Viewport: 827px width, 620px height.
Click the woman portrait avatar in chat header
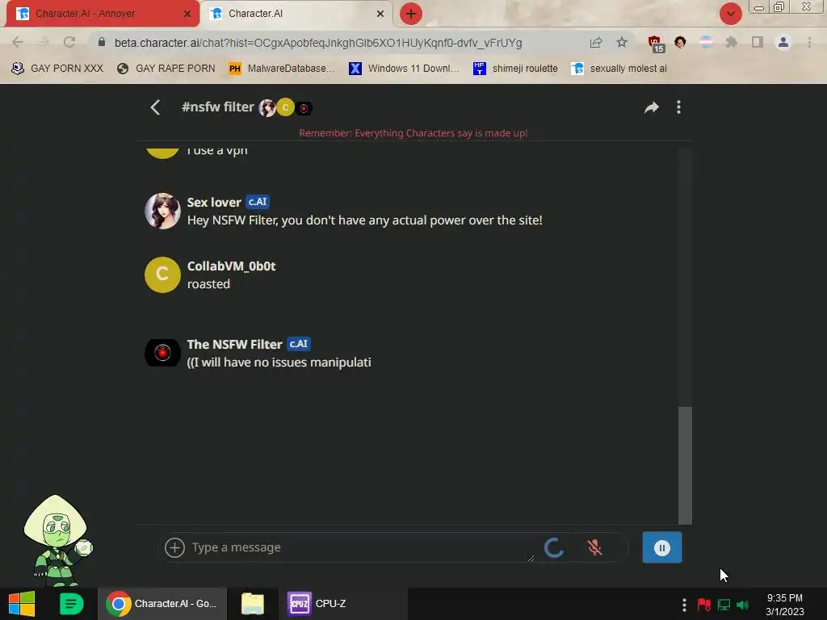pyautogui.click(x=267, y=107)
